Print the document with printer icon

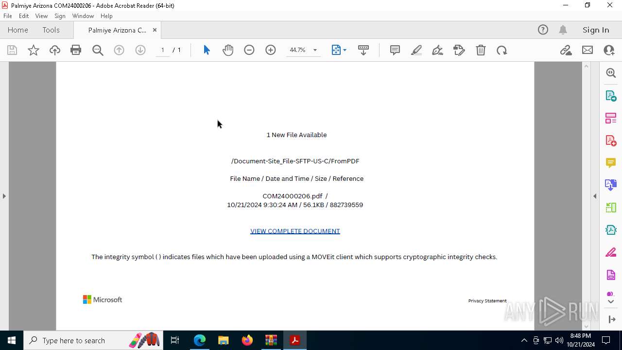[76, 50]
